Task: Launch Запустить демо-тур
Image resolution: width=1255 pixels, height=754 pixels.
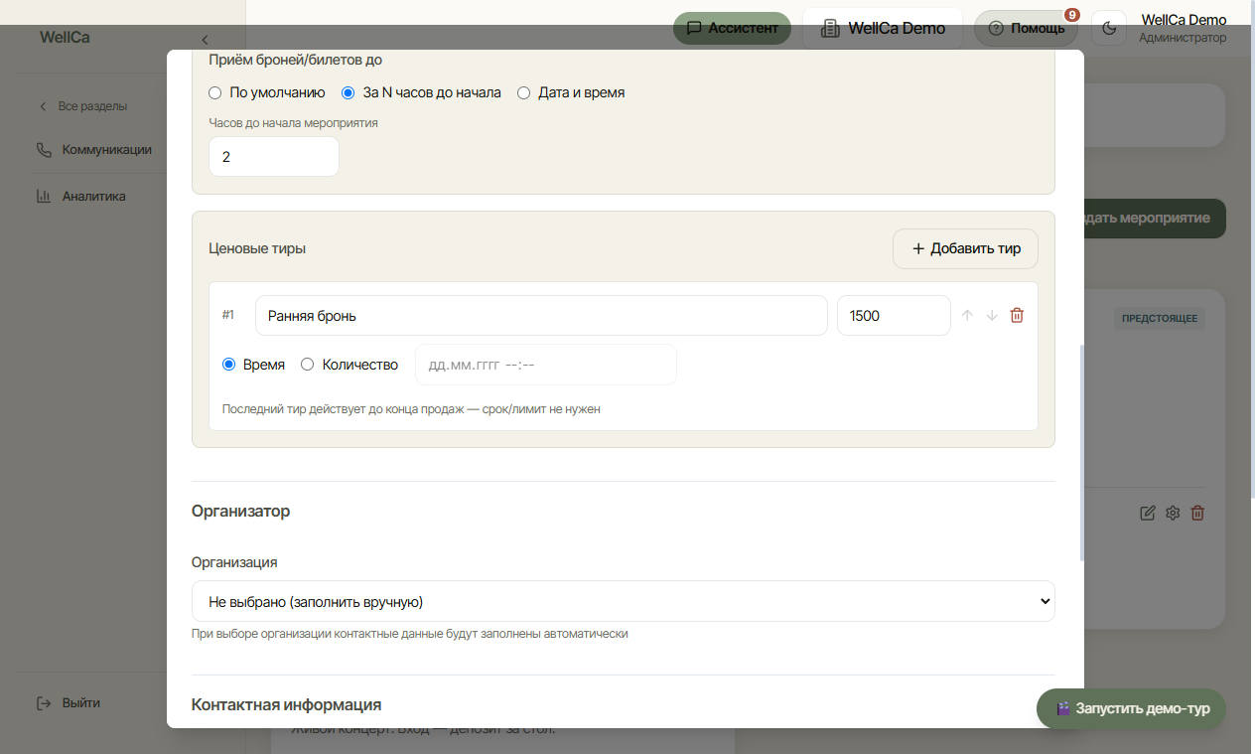Action: tap(1131, 709)
